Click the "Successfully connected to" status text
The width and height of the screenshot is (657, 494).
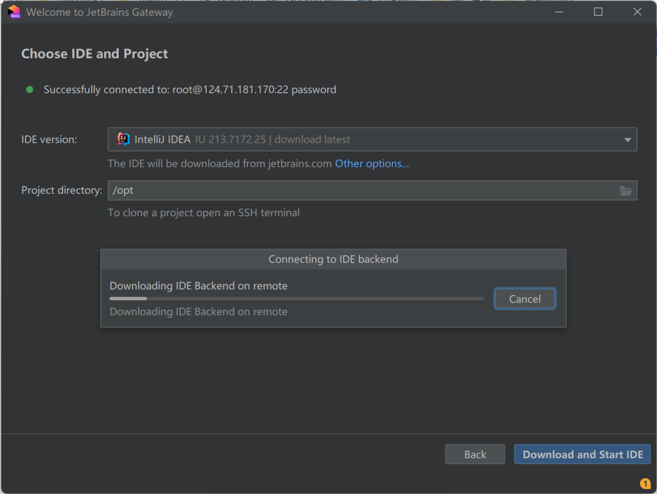tap(190, 90)
